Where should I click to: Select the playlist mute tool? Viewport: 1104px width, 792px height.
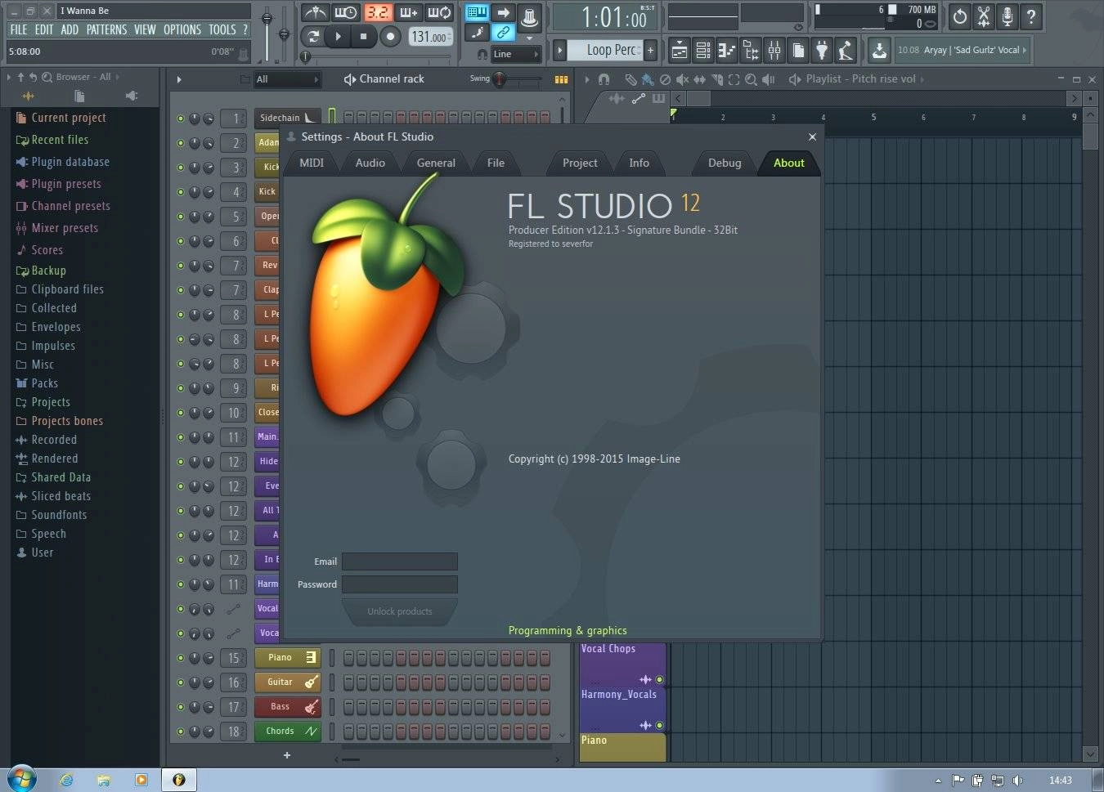[682, 79]
